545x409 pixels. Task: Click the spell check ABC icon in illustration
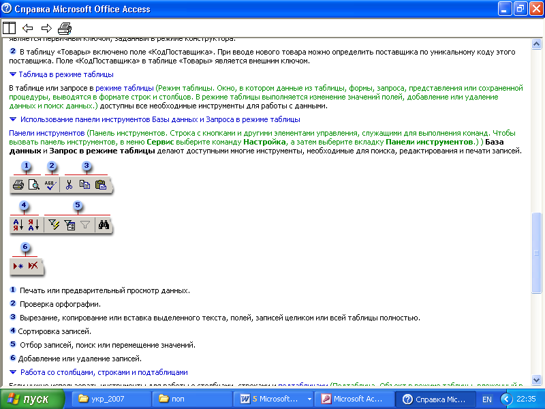(x=50, y=185)
